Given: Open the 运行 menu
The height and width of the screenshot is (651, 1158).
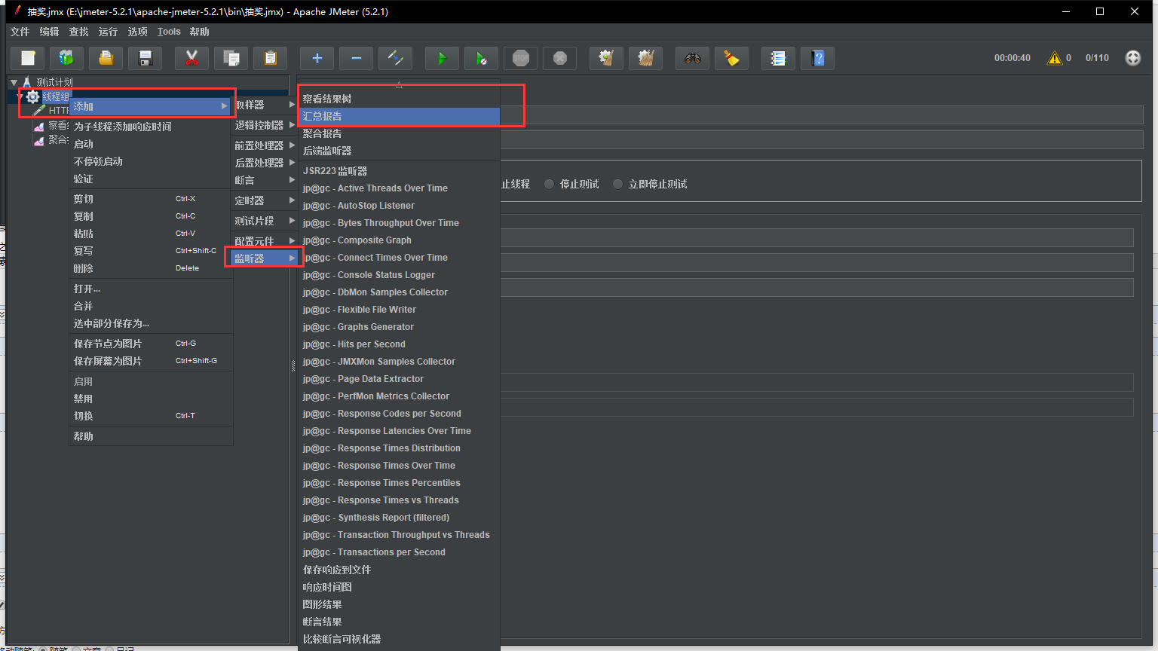Looking at the screenshot, I should pos(108,32).
